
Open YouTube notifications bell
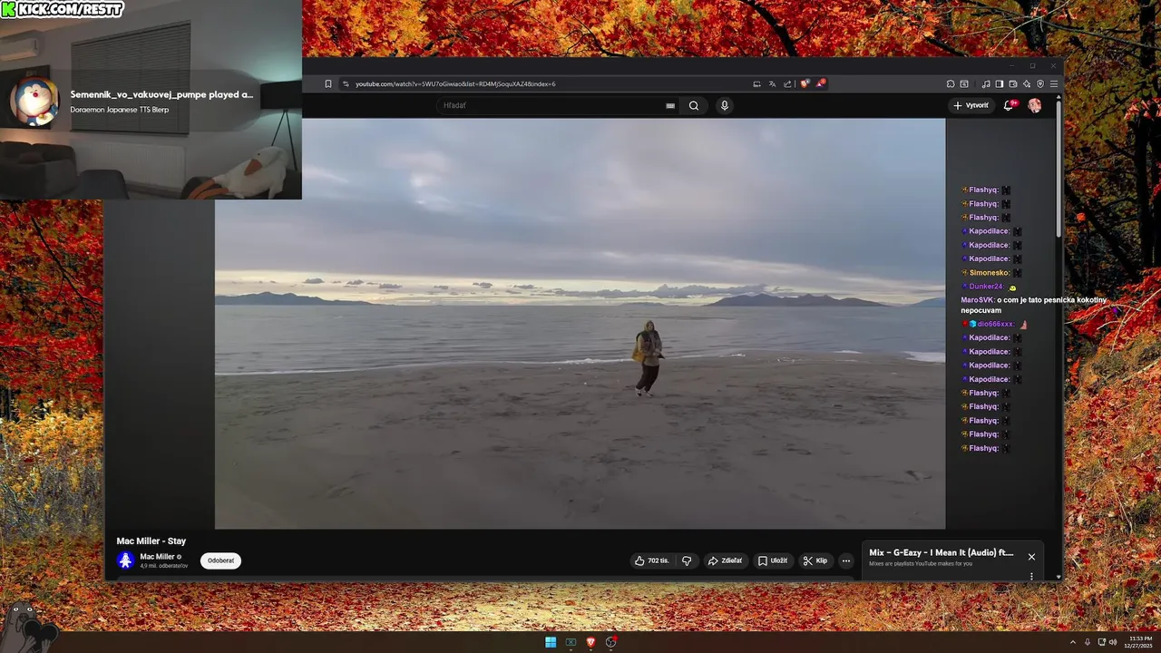tap(1010, 105)
